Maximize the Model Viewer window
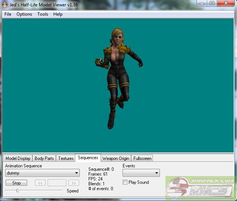The image size is (237, 201). click(x=212, y=3)
